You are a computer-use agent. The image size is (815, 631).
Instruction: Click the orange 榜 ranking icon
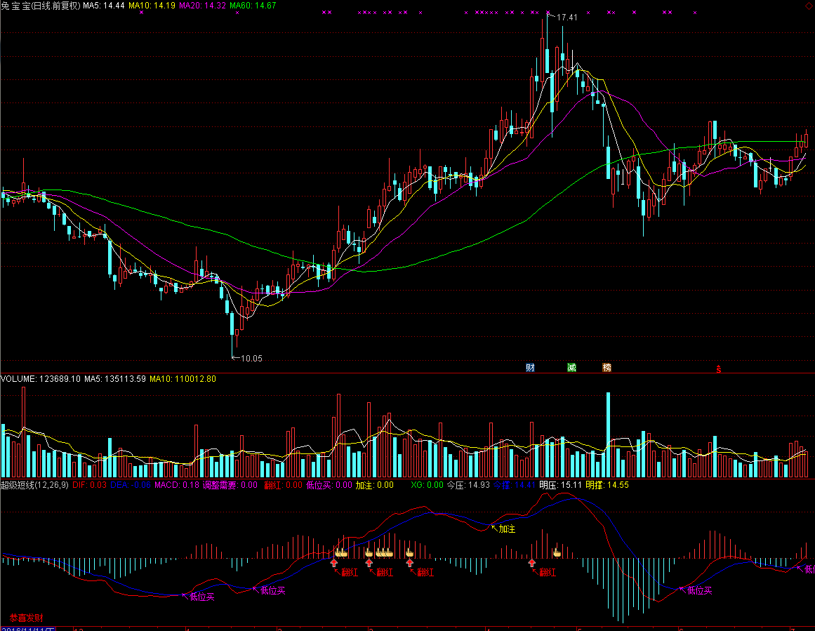[607, 367]
